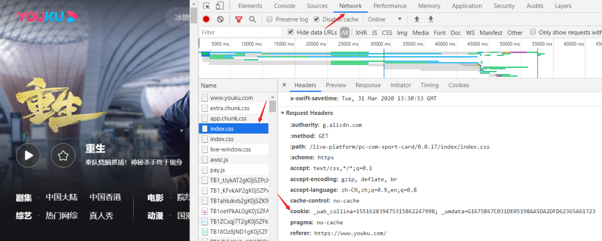Switch to the Performance tab
The width and height of the screenshot is (602, 241).
click(x=390, y=6)
